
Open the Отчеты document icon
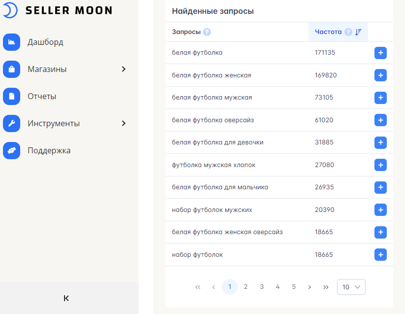pos(12,97)
